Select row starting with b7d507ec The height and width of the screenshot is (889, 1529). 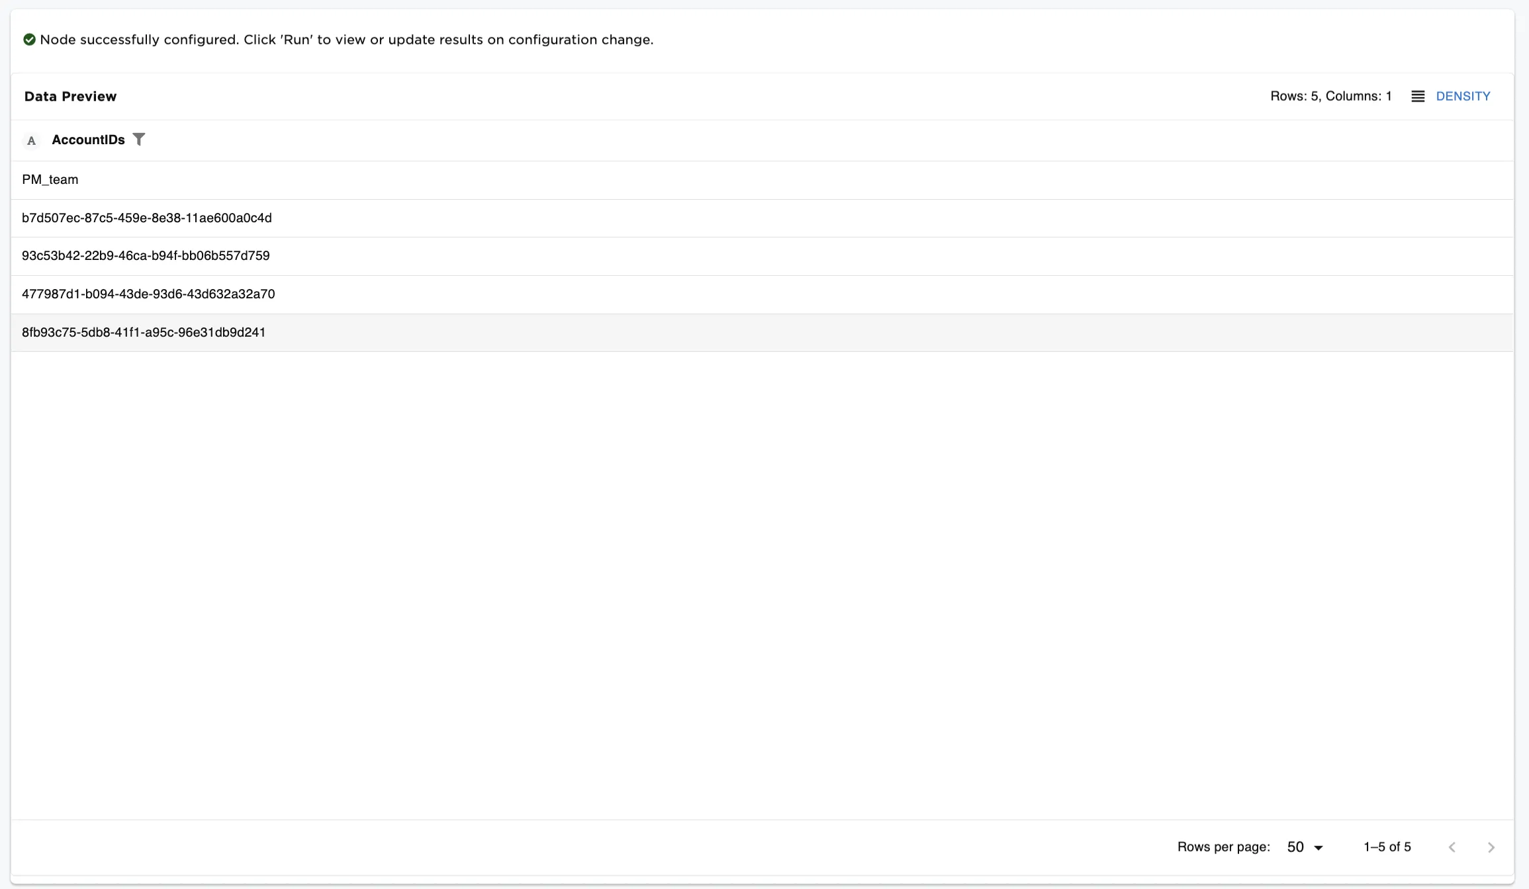pos(147,218)
